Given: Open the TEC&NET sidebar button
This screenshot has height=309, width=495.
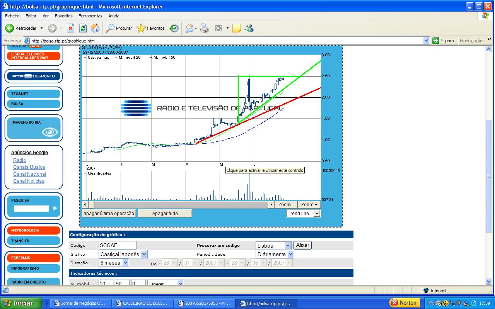Looking at the screenshot, I should (34, 94).
